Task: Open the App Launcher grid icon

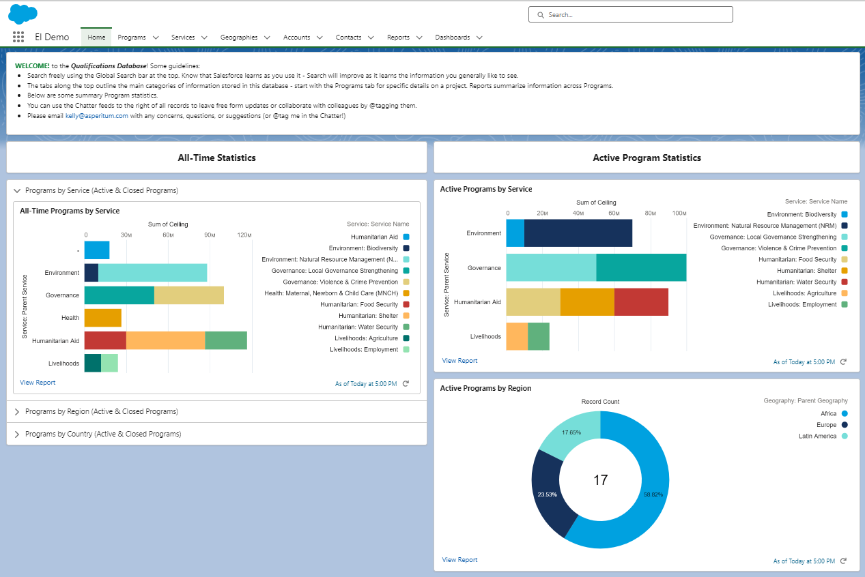Action: coord(18,37)
